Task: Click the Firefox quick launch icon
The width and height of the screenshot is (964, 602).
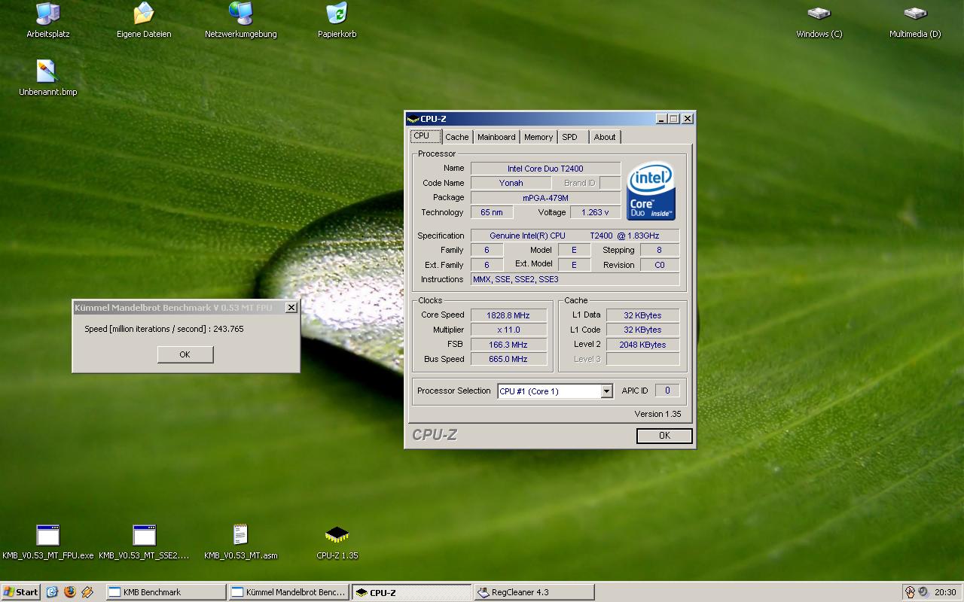Action: [x=70, y=592]
